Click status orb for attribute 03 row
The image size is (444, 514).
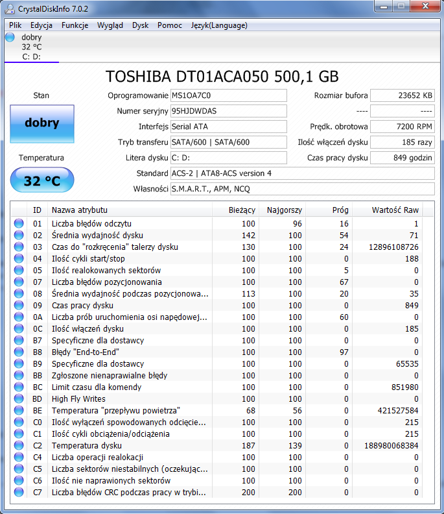[19, 247]
